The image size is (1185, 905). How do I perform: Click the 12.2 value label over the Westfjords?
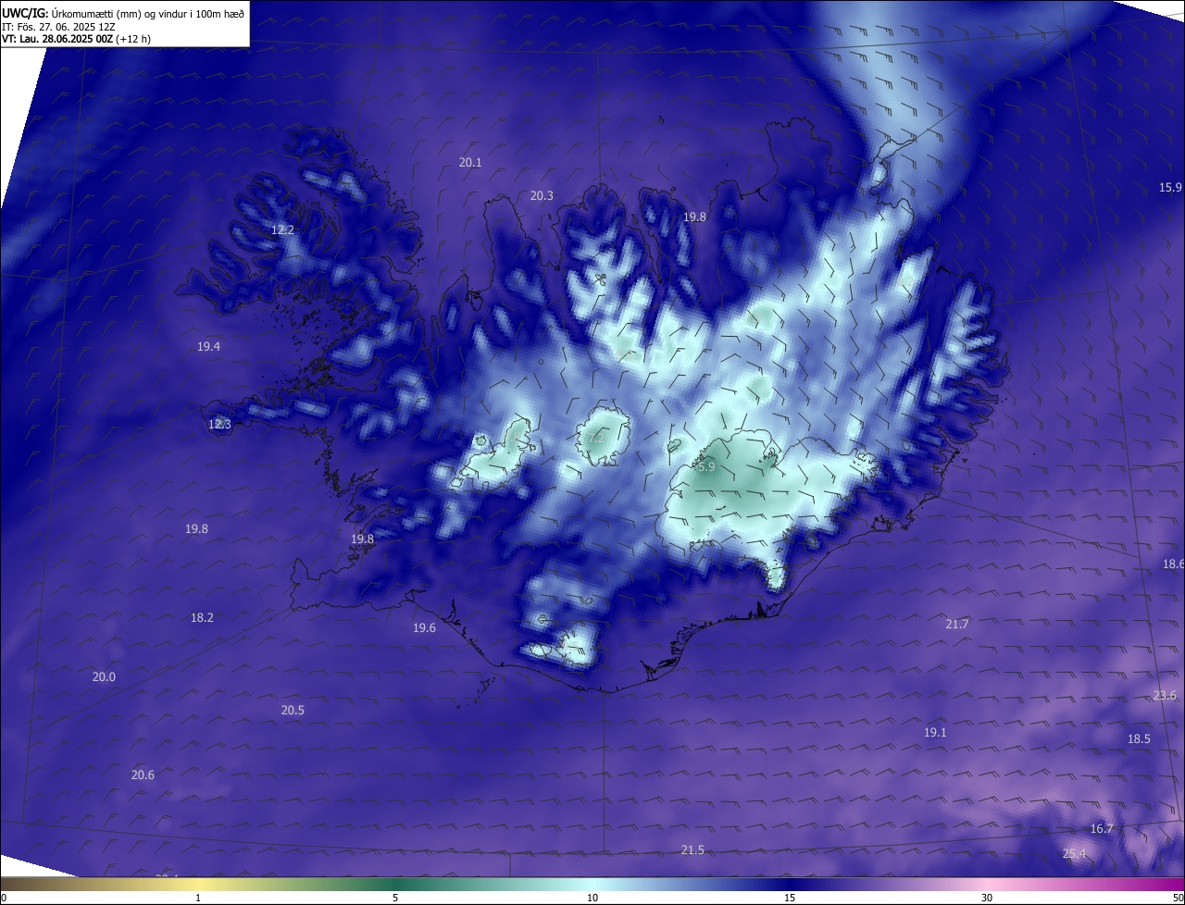pos(282,229)
